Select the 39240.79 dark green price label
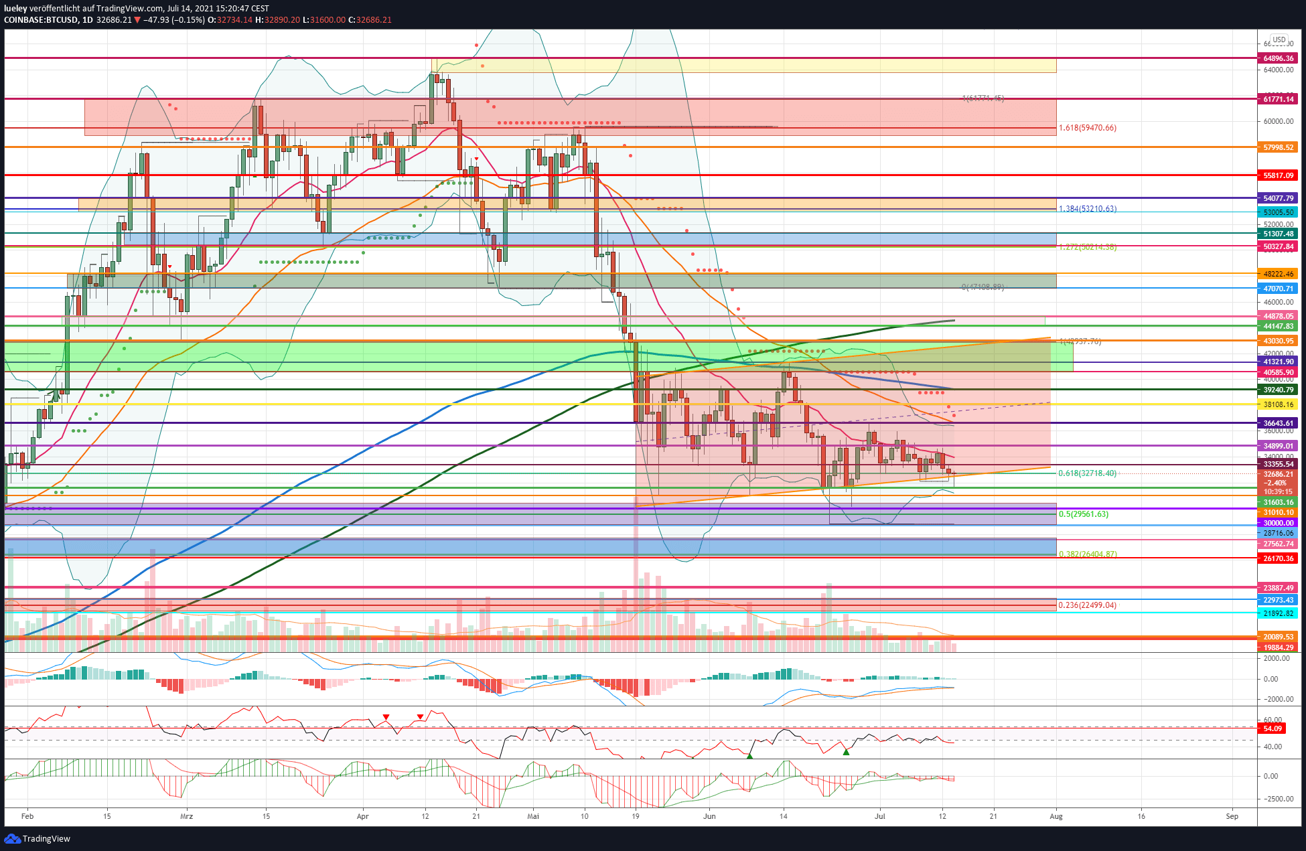The width and height of the screenshot is (1306, 851). pos(1278,390)
